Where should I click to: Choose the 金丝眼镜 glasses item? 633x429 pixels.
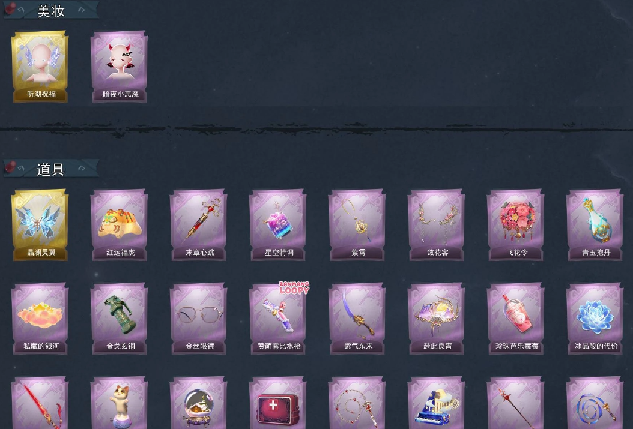point(198,319)
